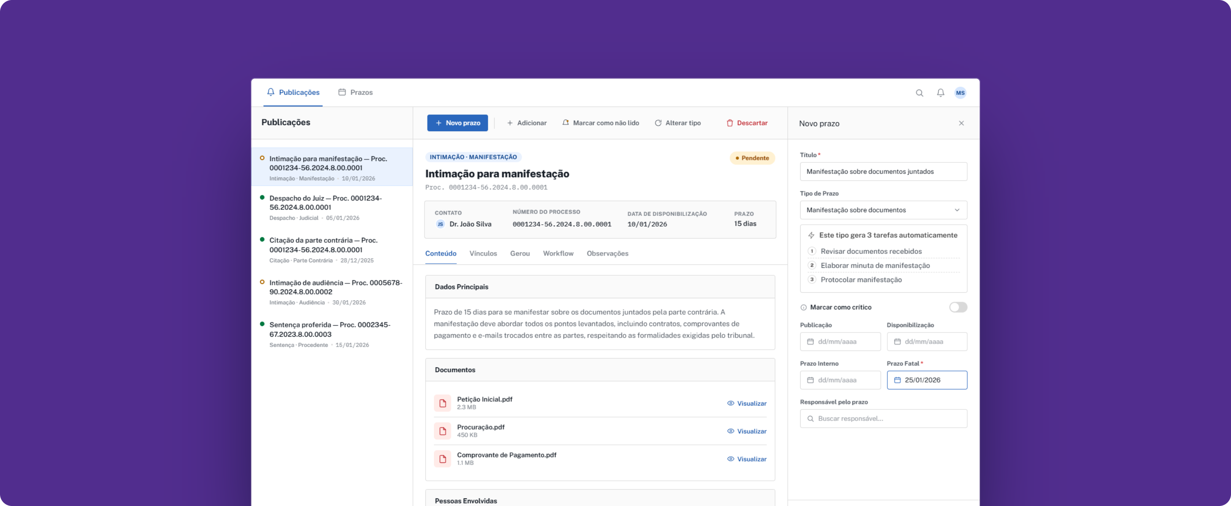This screenshot has width=1231, height=506.
Task: Click calendar icon in Publicação date field
Action: click(810, 341)
